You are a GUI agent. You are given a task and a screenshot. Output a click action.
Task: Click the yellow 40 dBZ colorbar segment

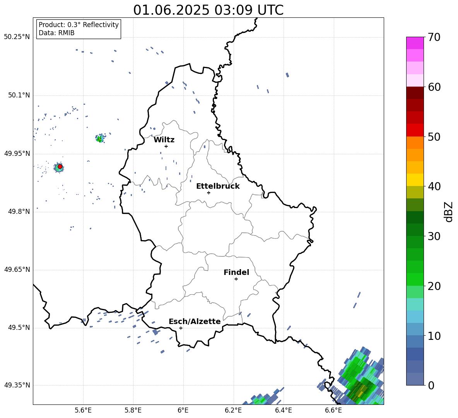coord(415,180)
